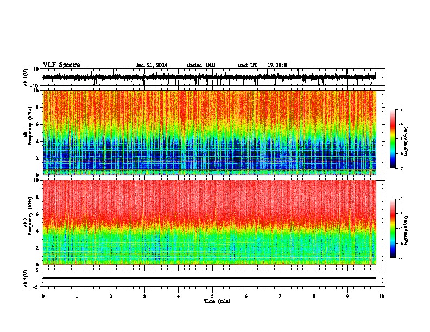Click the ch.1 color scale bar
430x332 pixels.
click(393, 139)
